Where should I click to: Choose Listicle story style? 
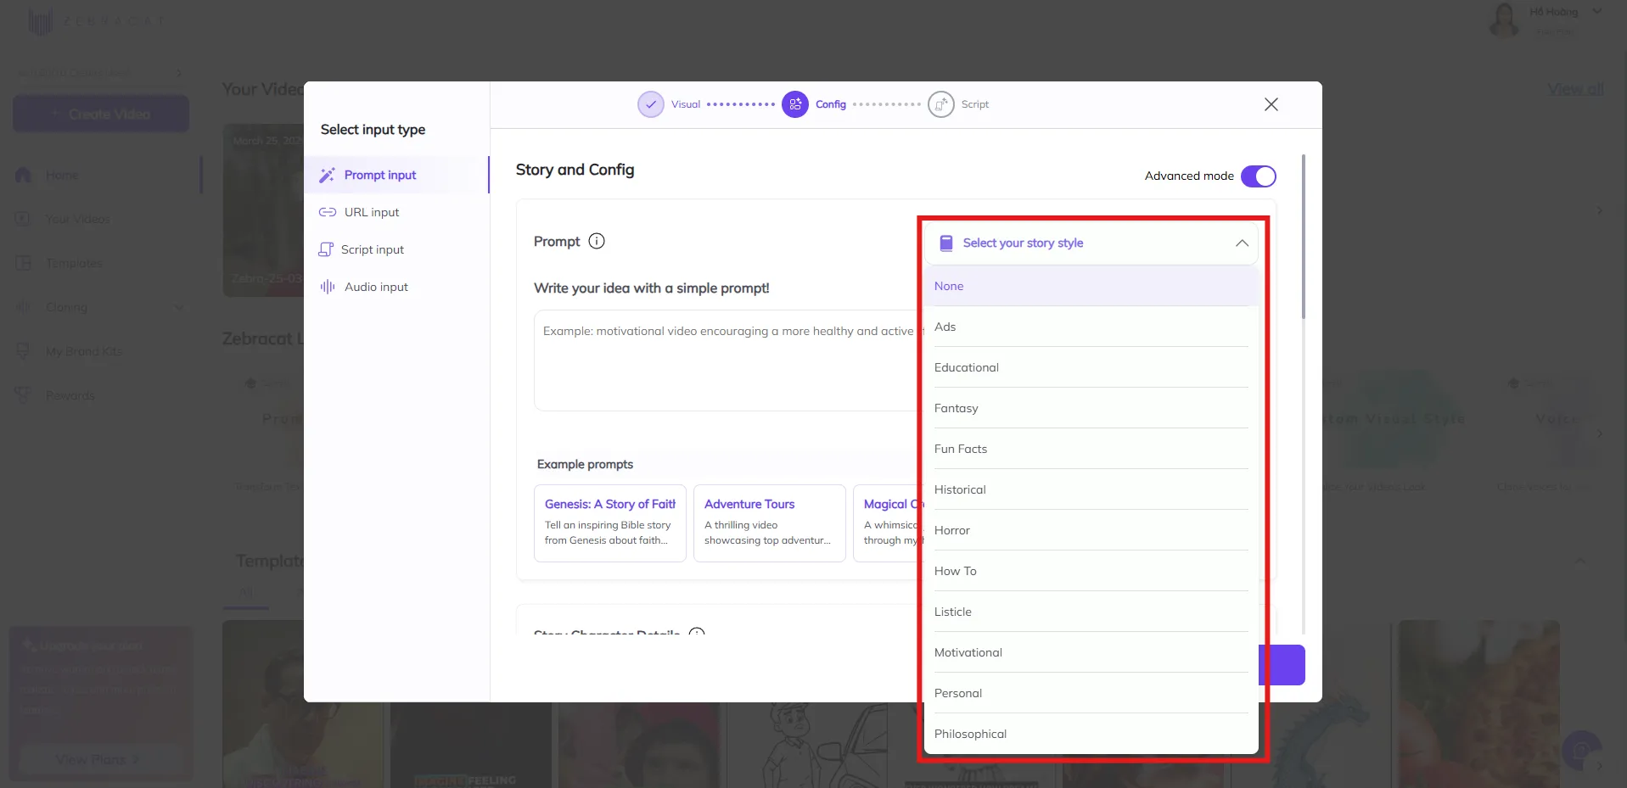(x=1091, y=612)
